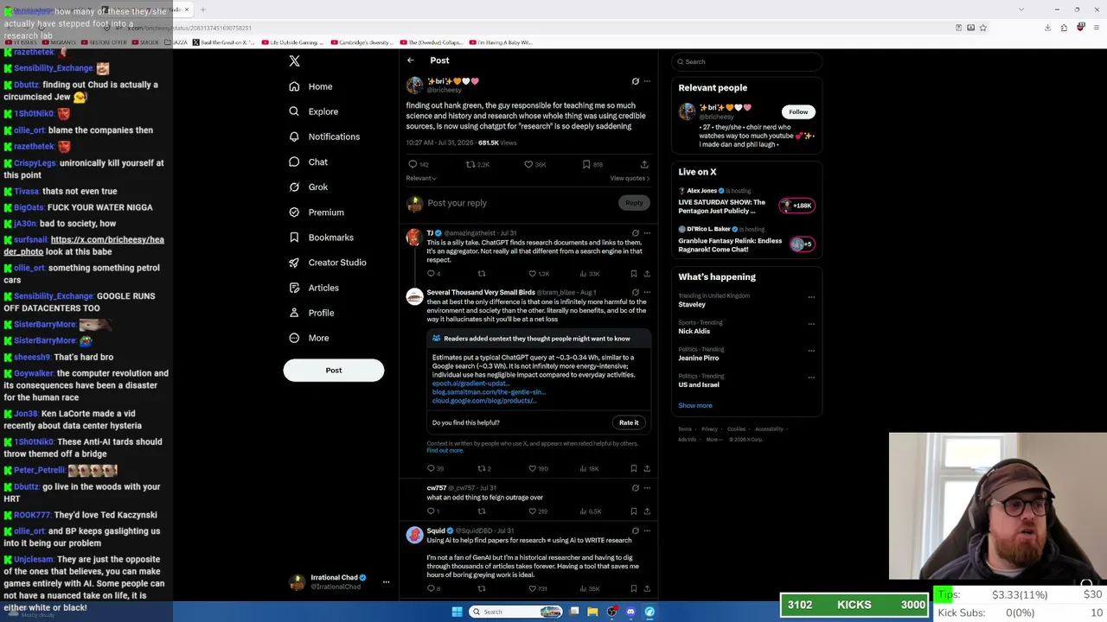Image resolution: width=1107 pixels, height=622 pixels.
Task: Open more options on bri's post
Action: click(647, 81)
